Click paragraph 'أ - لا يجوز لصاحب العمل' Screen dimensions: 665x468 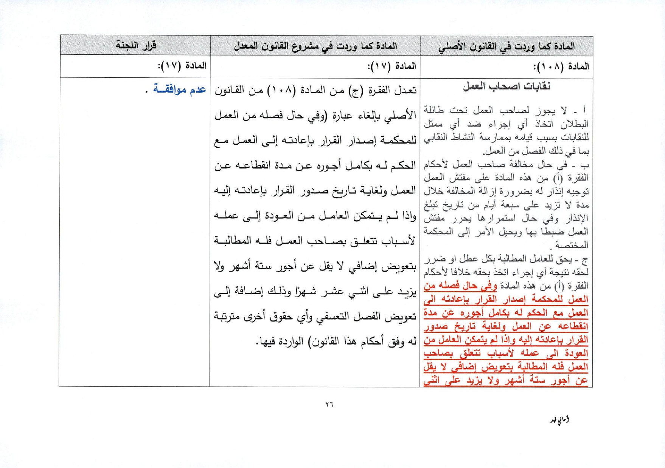coord(506,130)
